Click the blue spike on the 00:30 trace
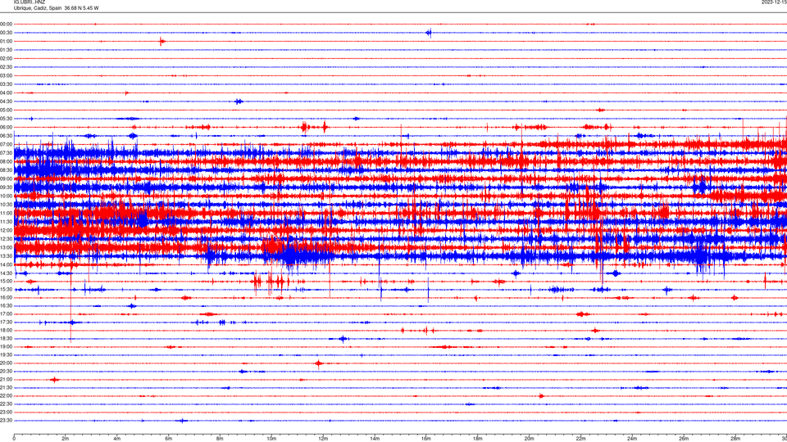This screenshot has height=442, width=787. 429,33
